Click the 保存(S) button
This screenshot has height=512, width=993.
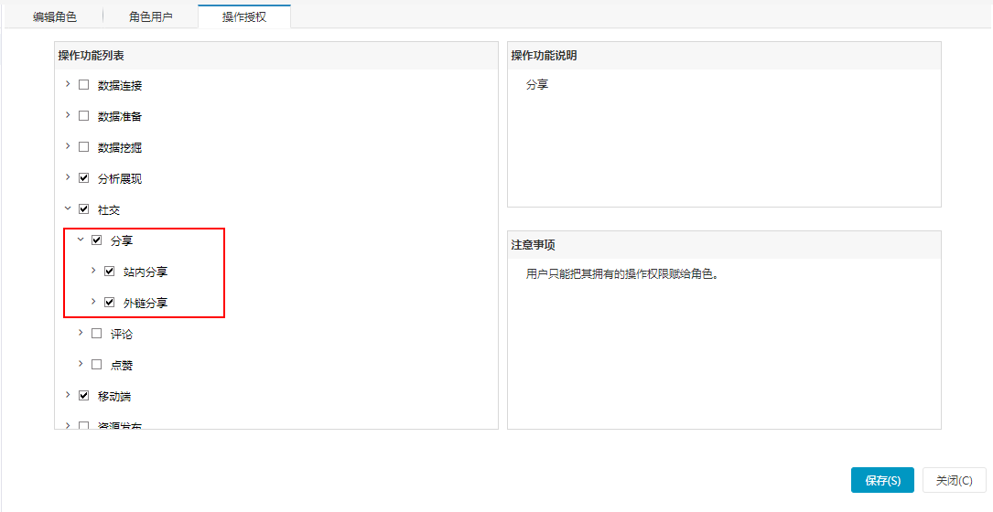click(882, 480)
